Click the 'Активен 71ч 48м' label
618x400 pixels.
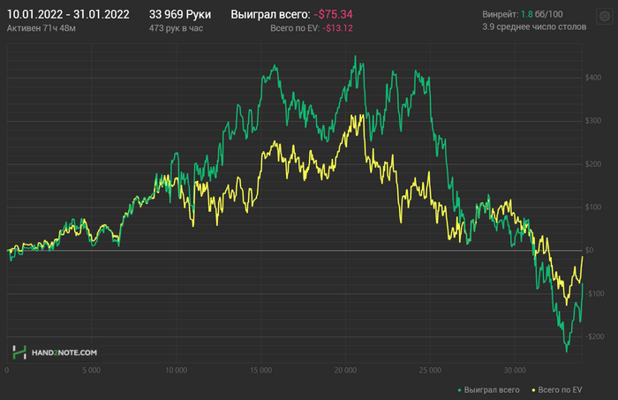pyautogui.click(x=41, y=28)
